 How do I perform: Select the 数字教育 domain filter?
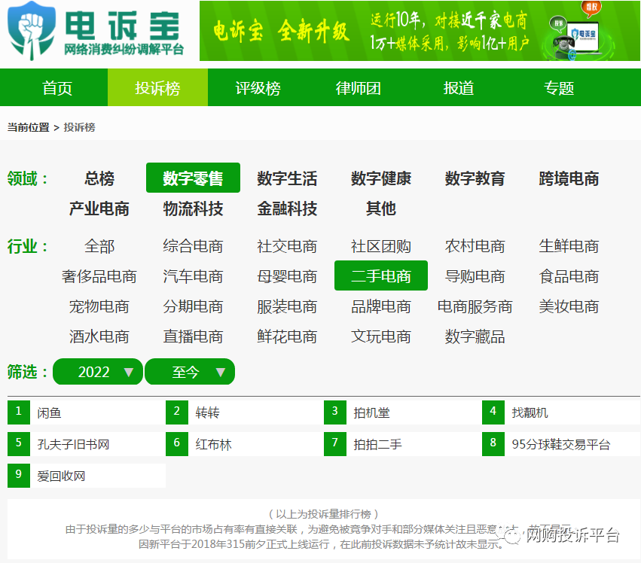click(475, 178)
